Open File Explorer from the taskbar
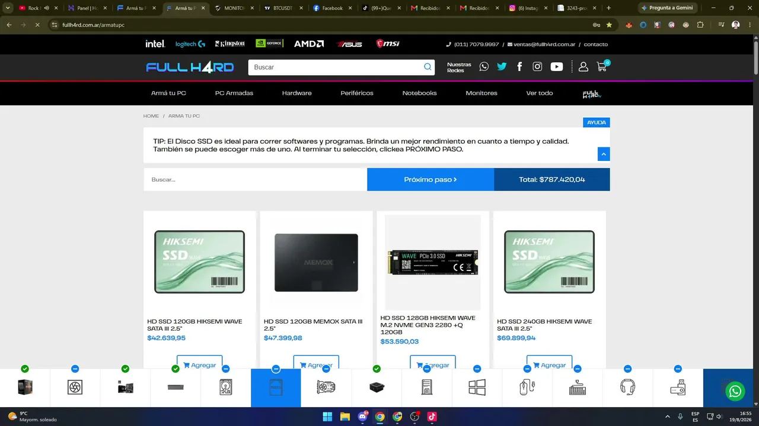 pos(345,417)
